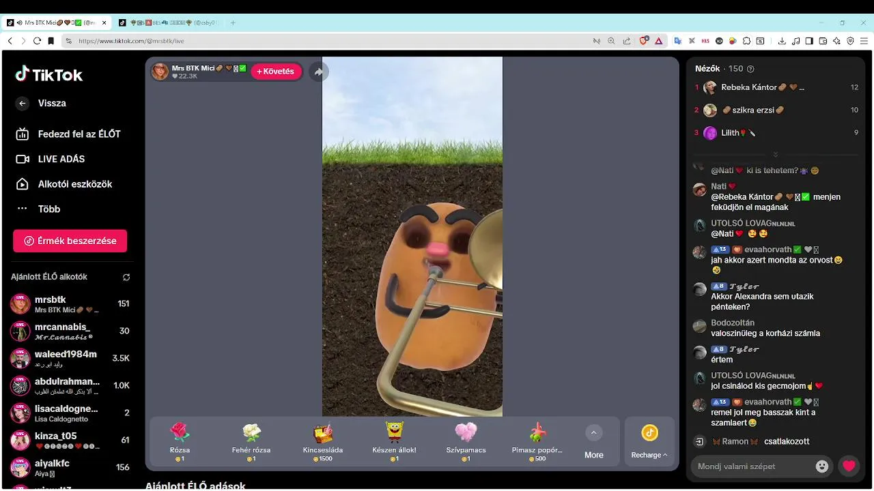The image size is (874, 491).
Task: Send the Fehér rózsa gift
Action: point(251,442)
